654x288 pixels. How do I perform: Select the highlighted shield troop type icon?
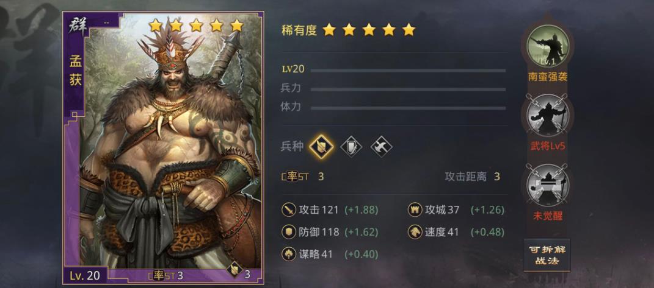[x=321, y=147]
